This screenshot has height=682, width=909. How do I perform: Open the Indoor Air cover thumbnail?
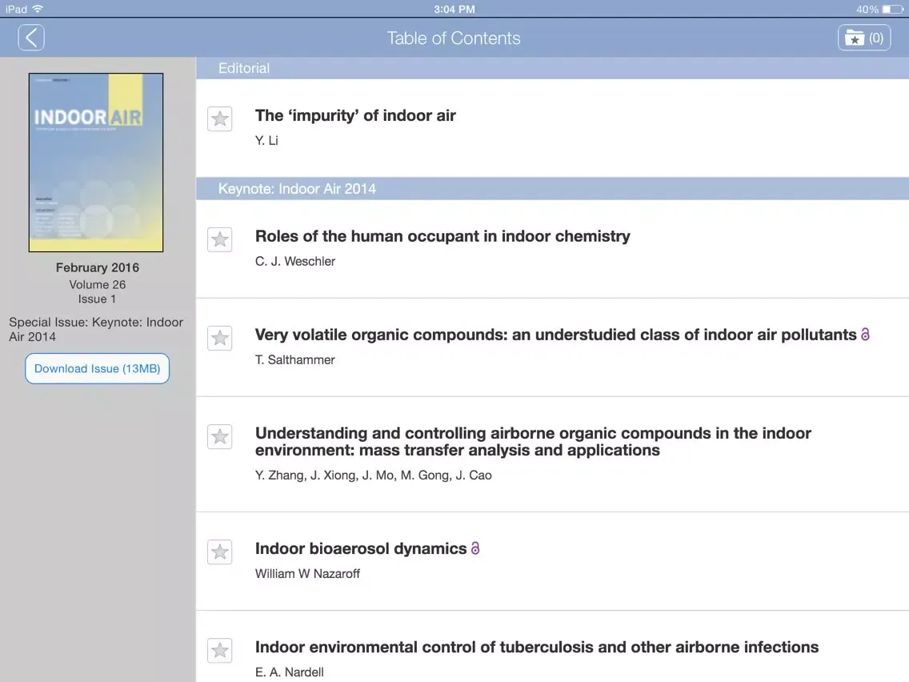96,162
